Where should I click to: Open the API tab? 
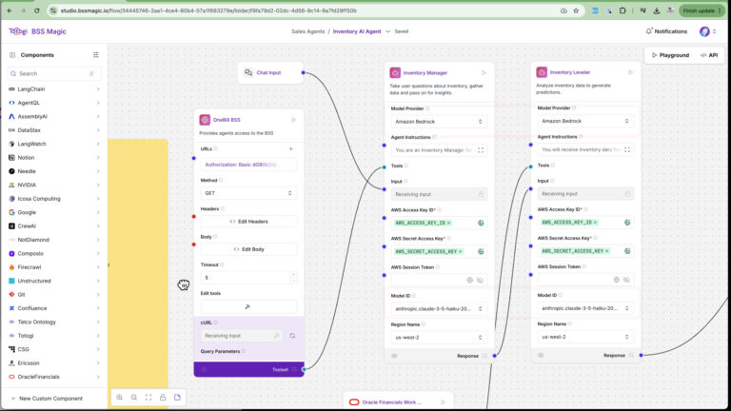click(709, 55)
